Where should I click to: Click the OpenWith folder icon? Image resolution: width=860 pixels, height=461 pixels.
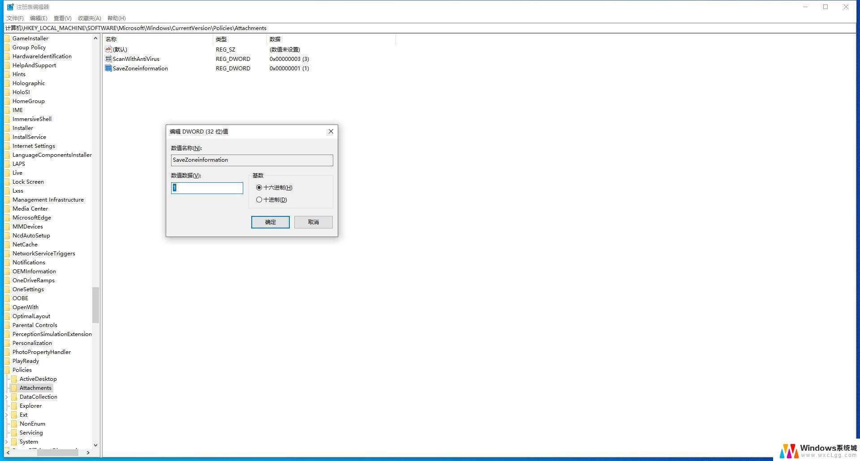[7, 307]
